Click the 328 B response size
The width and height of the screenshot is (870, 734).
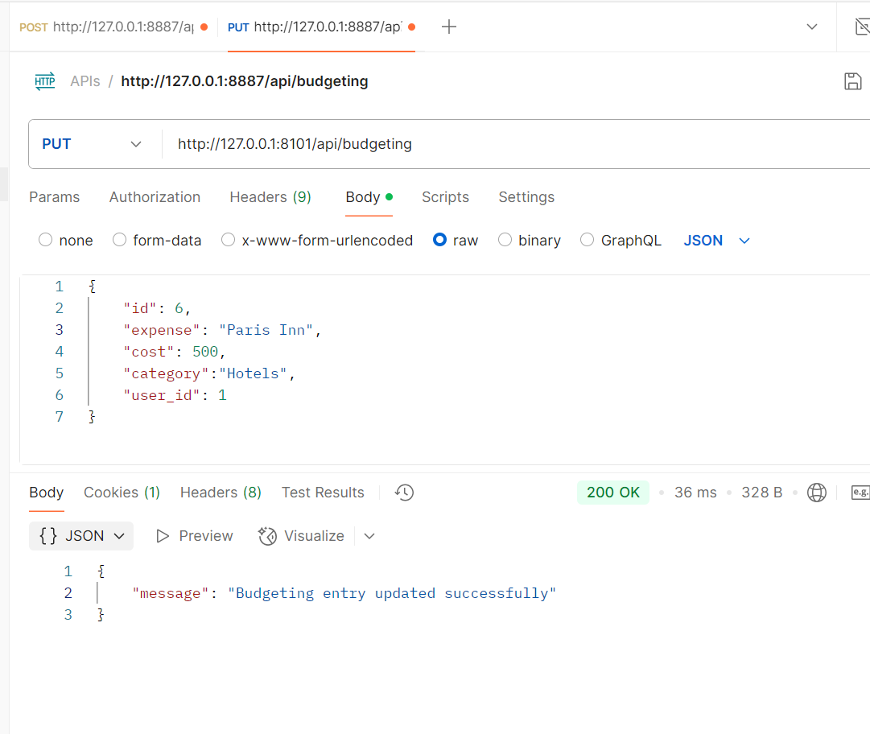point(762,492)
